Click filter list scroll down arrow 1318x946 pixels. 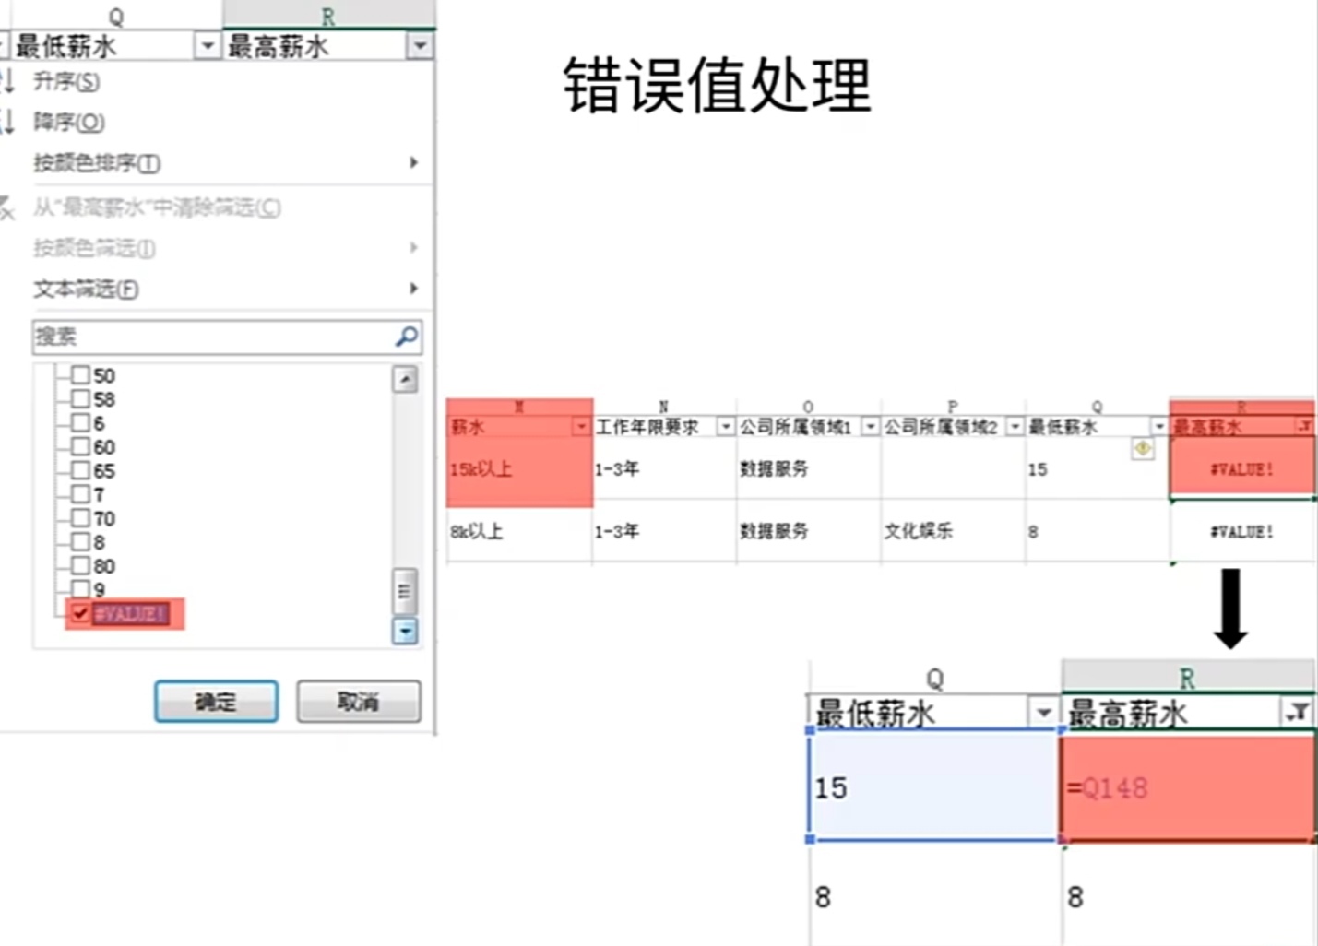click(x=405, y=631)
